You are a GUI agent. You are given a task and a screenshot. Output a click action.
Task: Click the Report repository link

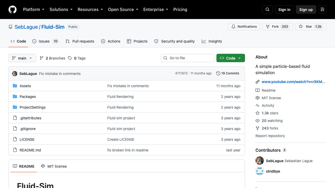coord(270,136)
